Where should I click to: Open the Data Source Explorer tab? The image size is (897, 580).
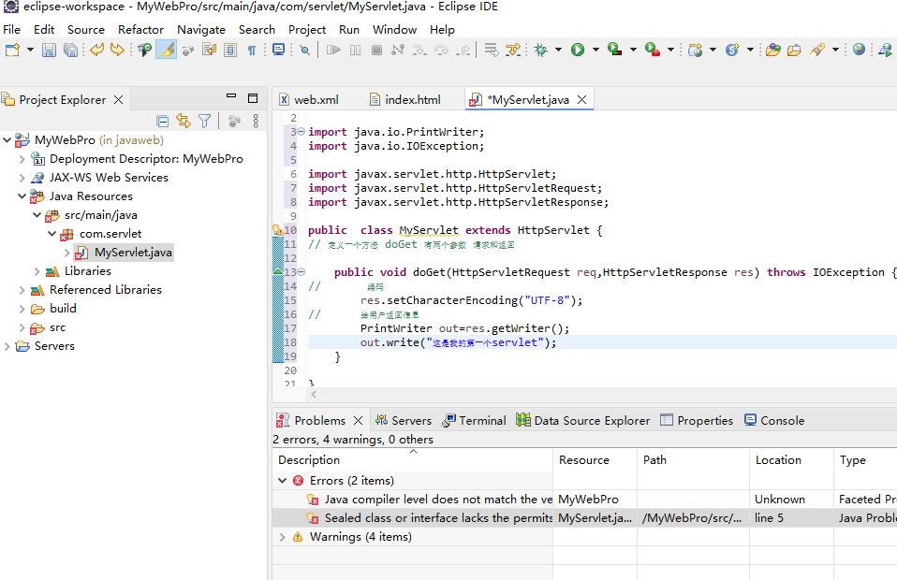(583, 421)
